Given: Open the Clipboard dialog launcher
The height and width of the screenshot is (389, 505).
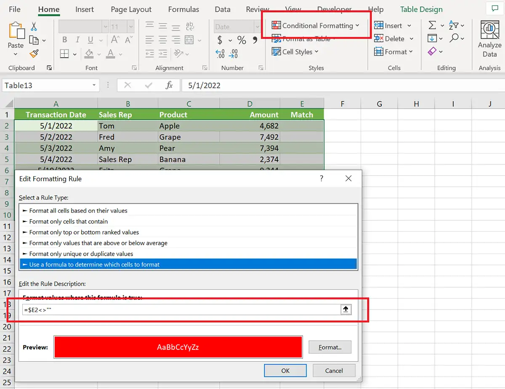Looking at the screenshot, I should tap(49, 68).
